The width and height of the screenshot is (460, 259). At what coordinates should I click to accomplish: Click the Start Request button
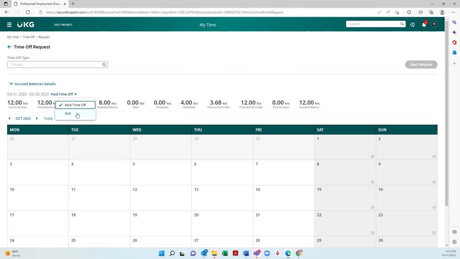coord(421,64)
